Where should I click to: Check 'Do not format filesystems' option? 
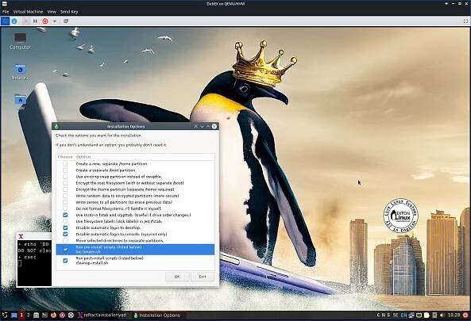(65, 208)
